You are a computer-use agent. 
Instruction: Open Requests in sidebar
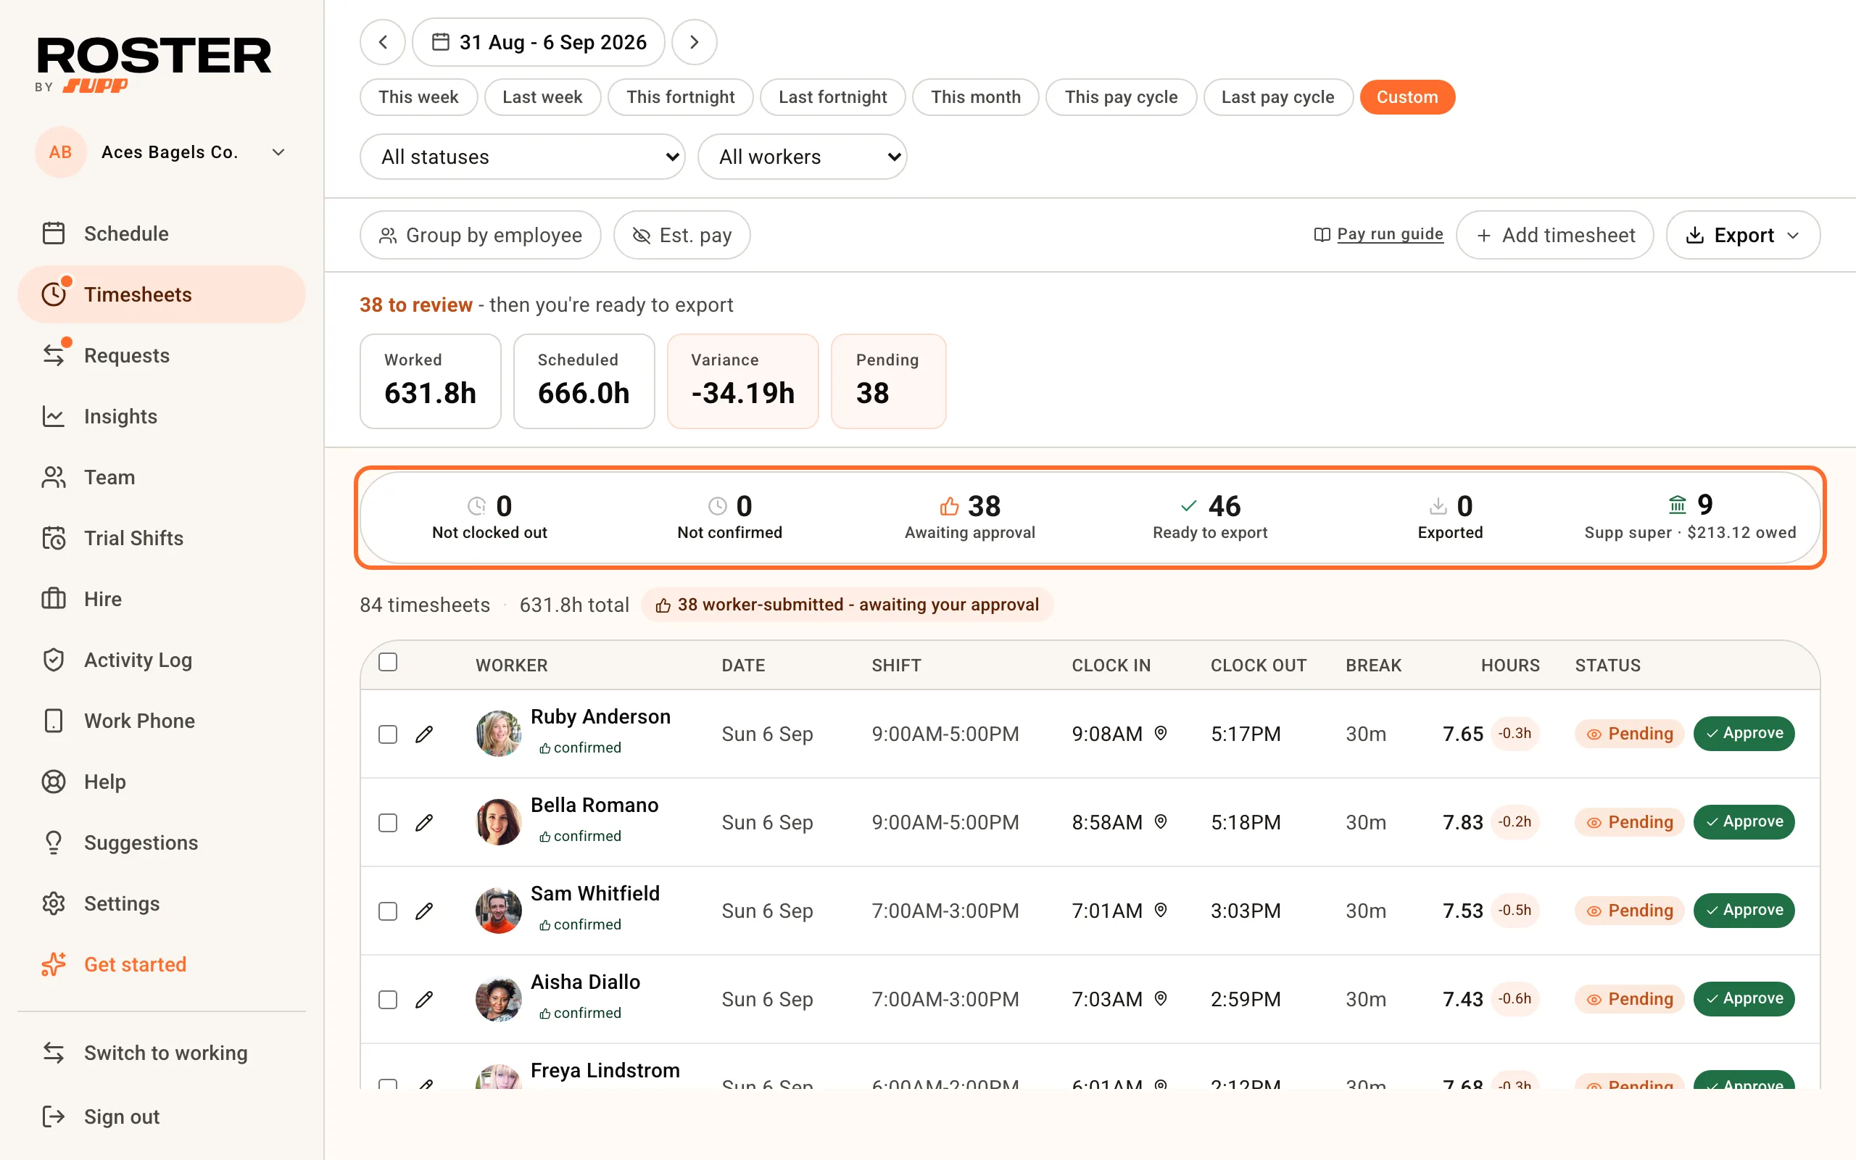click(x=162, y=355)
